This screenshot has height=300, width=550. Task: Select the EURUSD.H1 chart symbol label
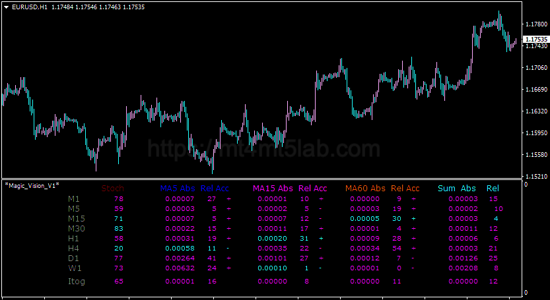(x=30, y=7)
